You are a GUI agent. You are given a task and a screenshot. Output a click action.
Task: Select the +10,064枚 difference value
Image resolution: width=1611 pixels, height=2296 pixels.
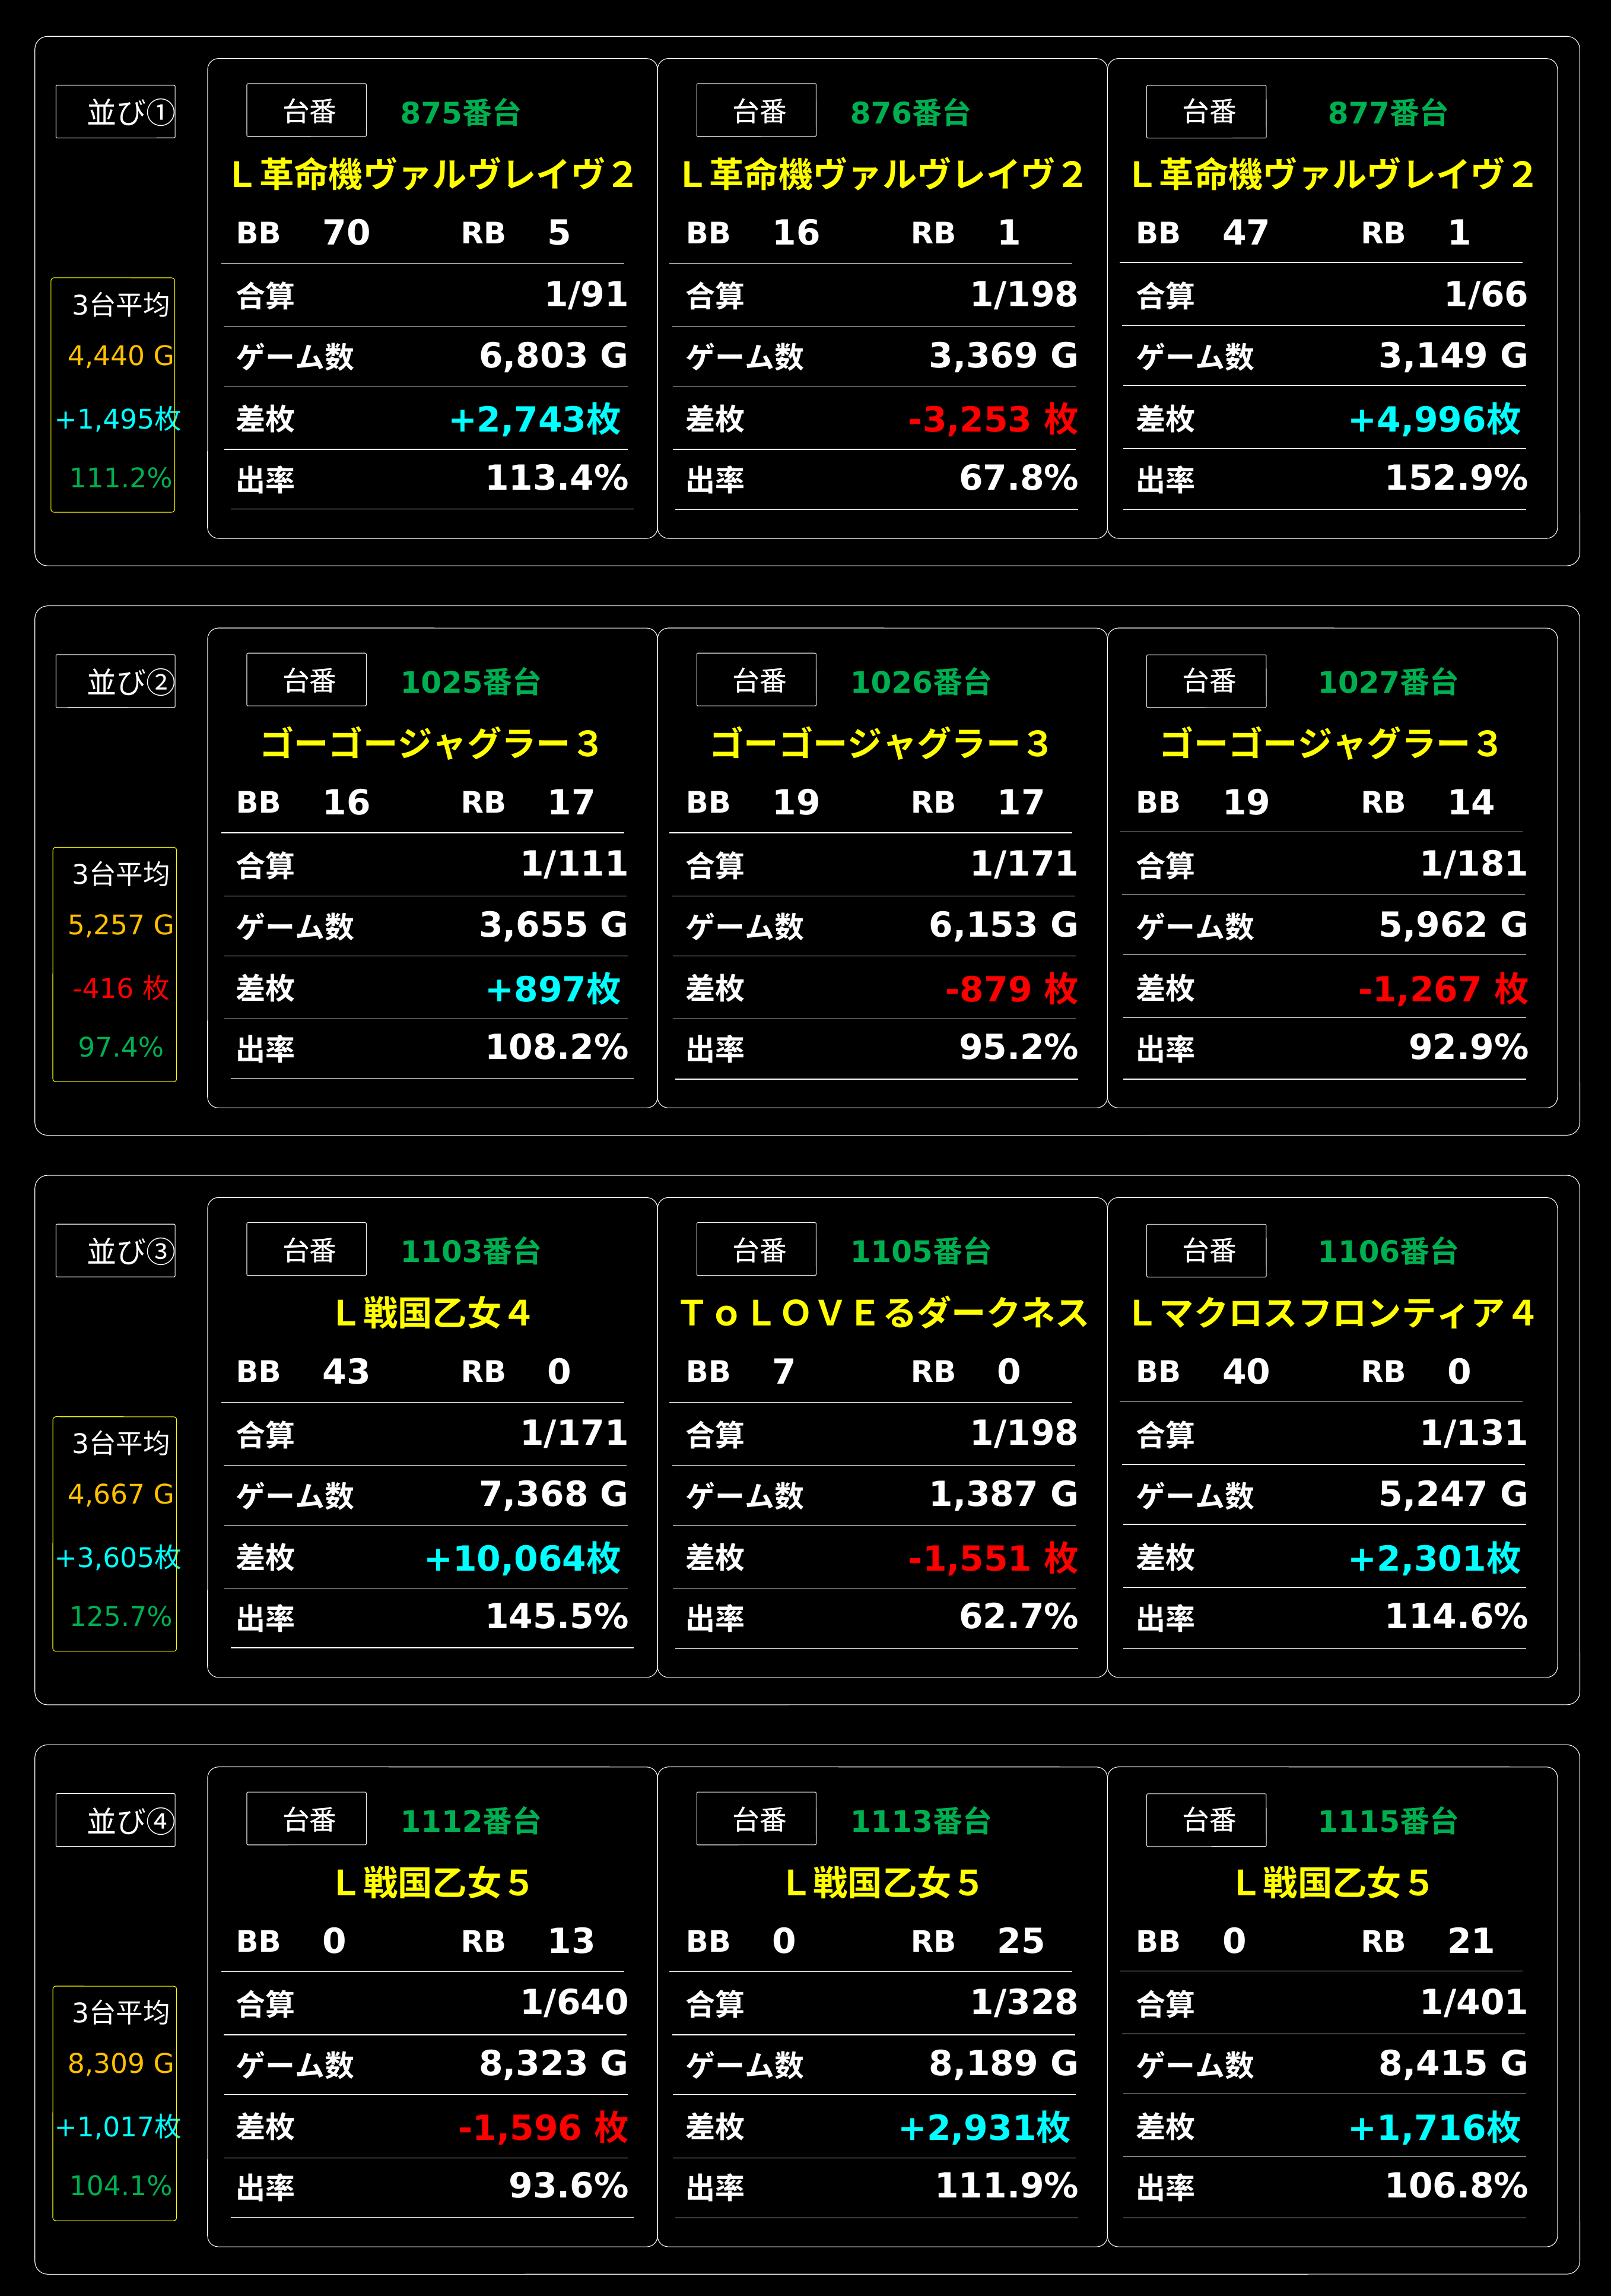click(x=523, y=1558)
